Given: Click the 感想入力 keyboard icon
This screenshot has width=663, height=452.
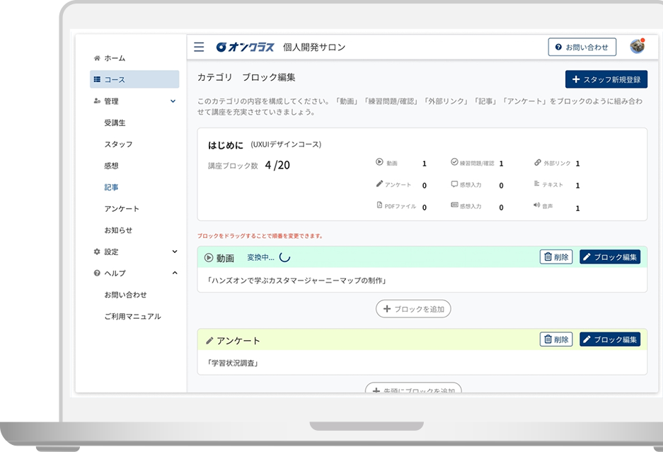Looking at the screenshot, I should click(454, 205).
